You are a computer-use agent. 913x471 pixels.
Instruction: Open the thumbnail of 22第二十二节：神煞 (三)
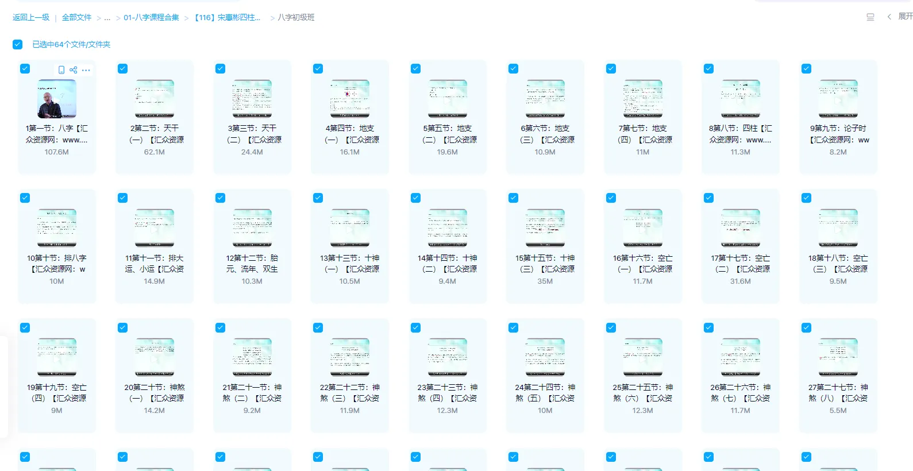350,357
